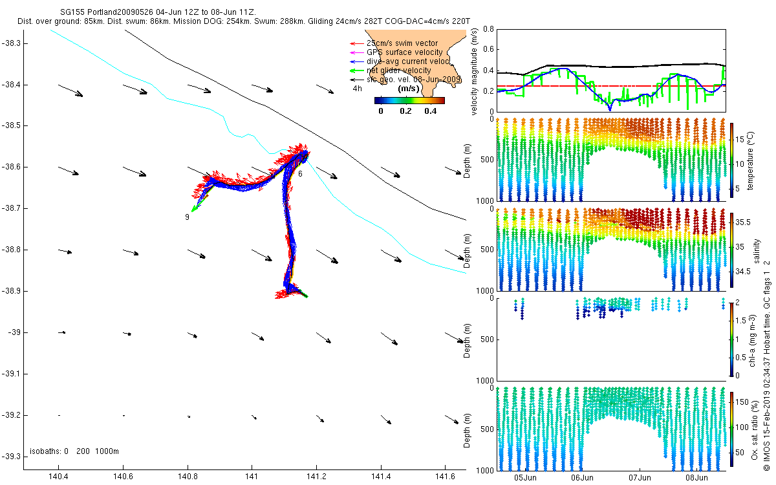
Task: Click the '06Jun' date tick
Action: (583, 478)
